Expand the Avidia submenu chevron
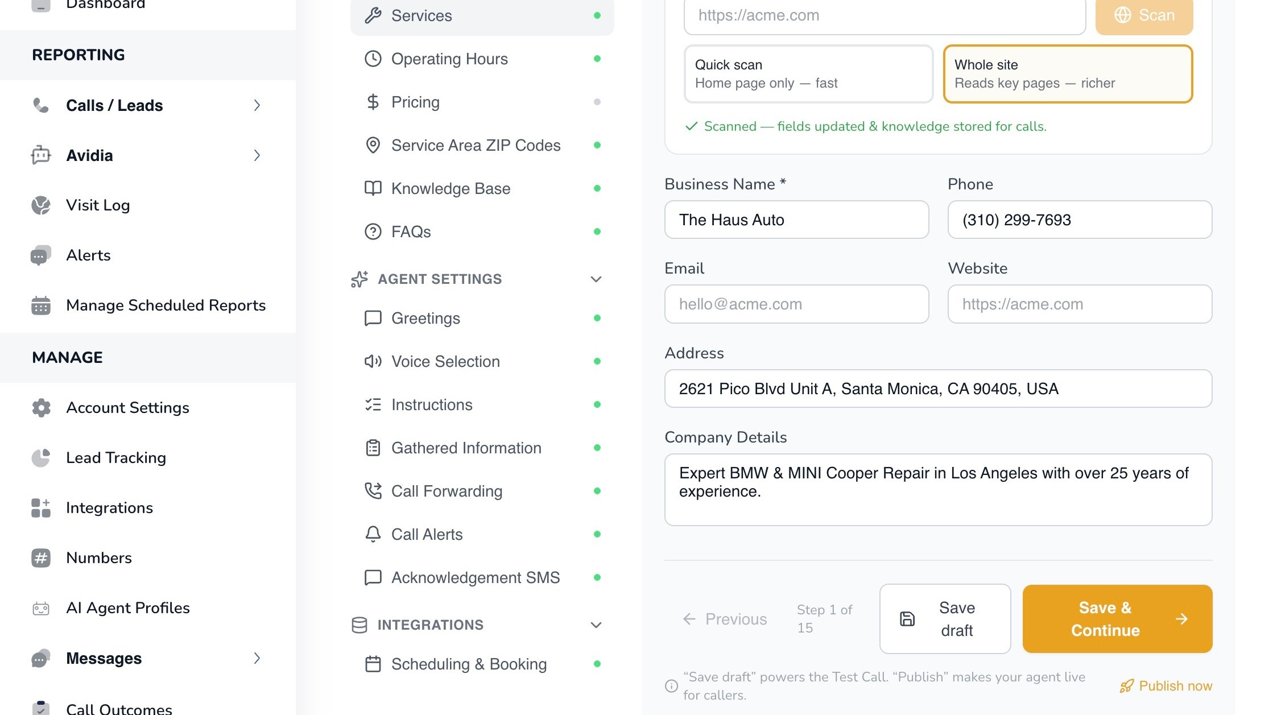The image size is (1281, 715). pyautogui.click(x=257, y=155)
